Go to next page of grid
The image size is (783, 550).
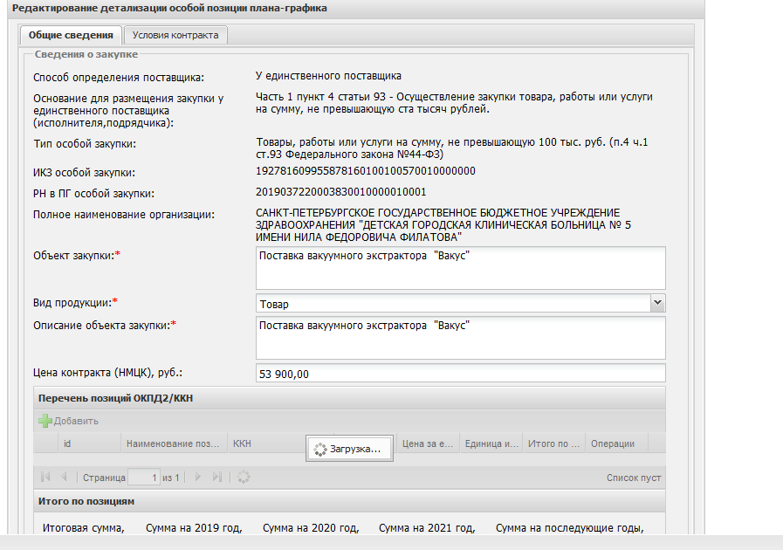point(198,478)
